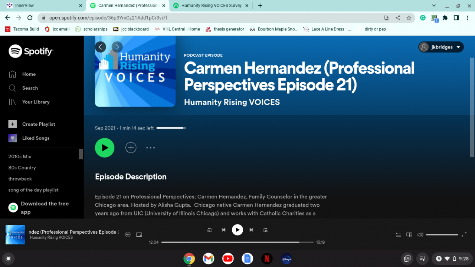Viewport: 475px width, 267px height.
Task: Open Search in the Spotify sidebar
Action: (x=23, y=88)
